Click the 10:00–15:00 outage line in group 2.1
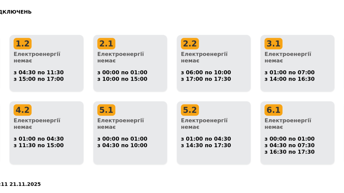Viewport: 344px width, 193px height. pyautogui.click(x=122, y=79)
